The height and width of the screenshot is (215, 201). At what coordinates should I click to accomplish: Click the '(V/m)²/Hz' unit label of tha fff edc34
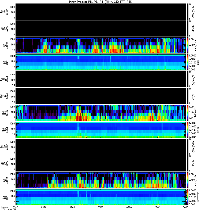[x=193, y=12]
